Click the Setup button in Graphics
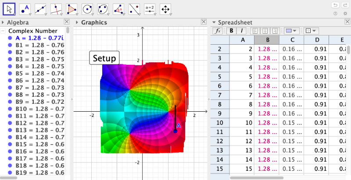Viewport: 351px width, 180px height. coord(104,58)
